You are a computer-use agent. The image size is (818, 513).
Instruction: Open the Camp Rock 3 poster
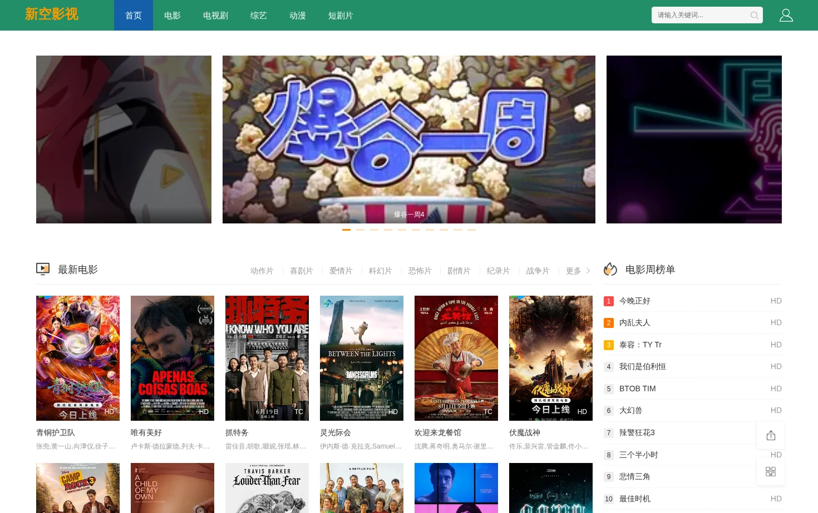tap(78, 488)
